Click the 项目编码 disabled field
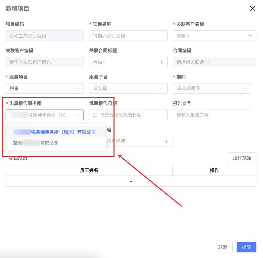Screen dimensions: 263x258 pos(45,36)
